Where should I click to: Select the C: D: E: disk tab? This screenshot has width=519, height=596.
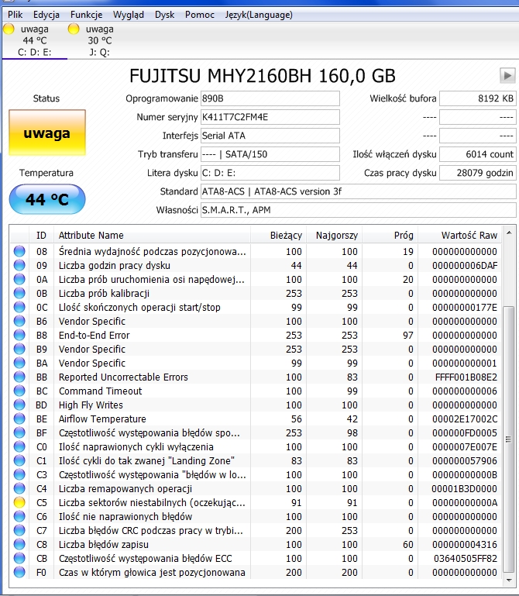click(x=35, y=40)
